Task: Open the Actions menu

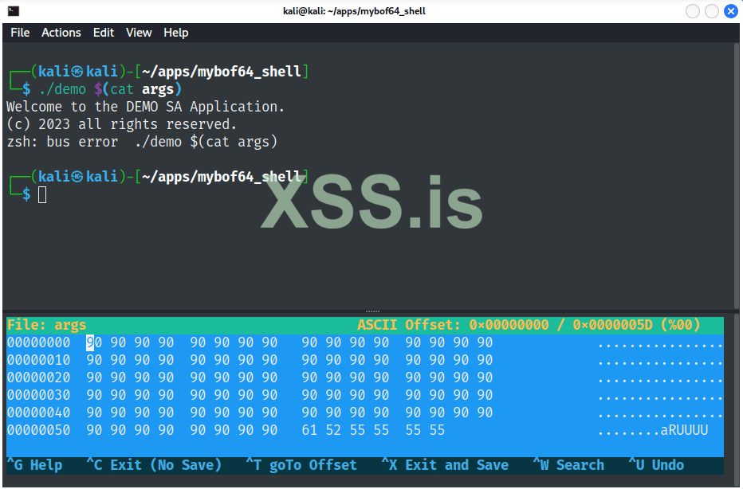Action: [61, 33]
